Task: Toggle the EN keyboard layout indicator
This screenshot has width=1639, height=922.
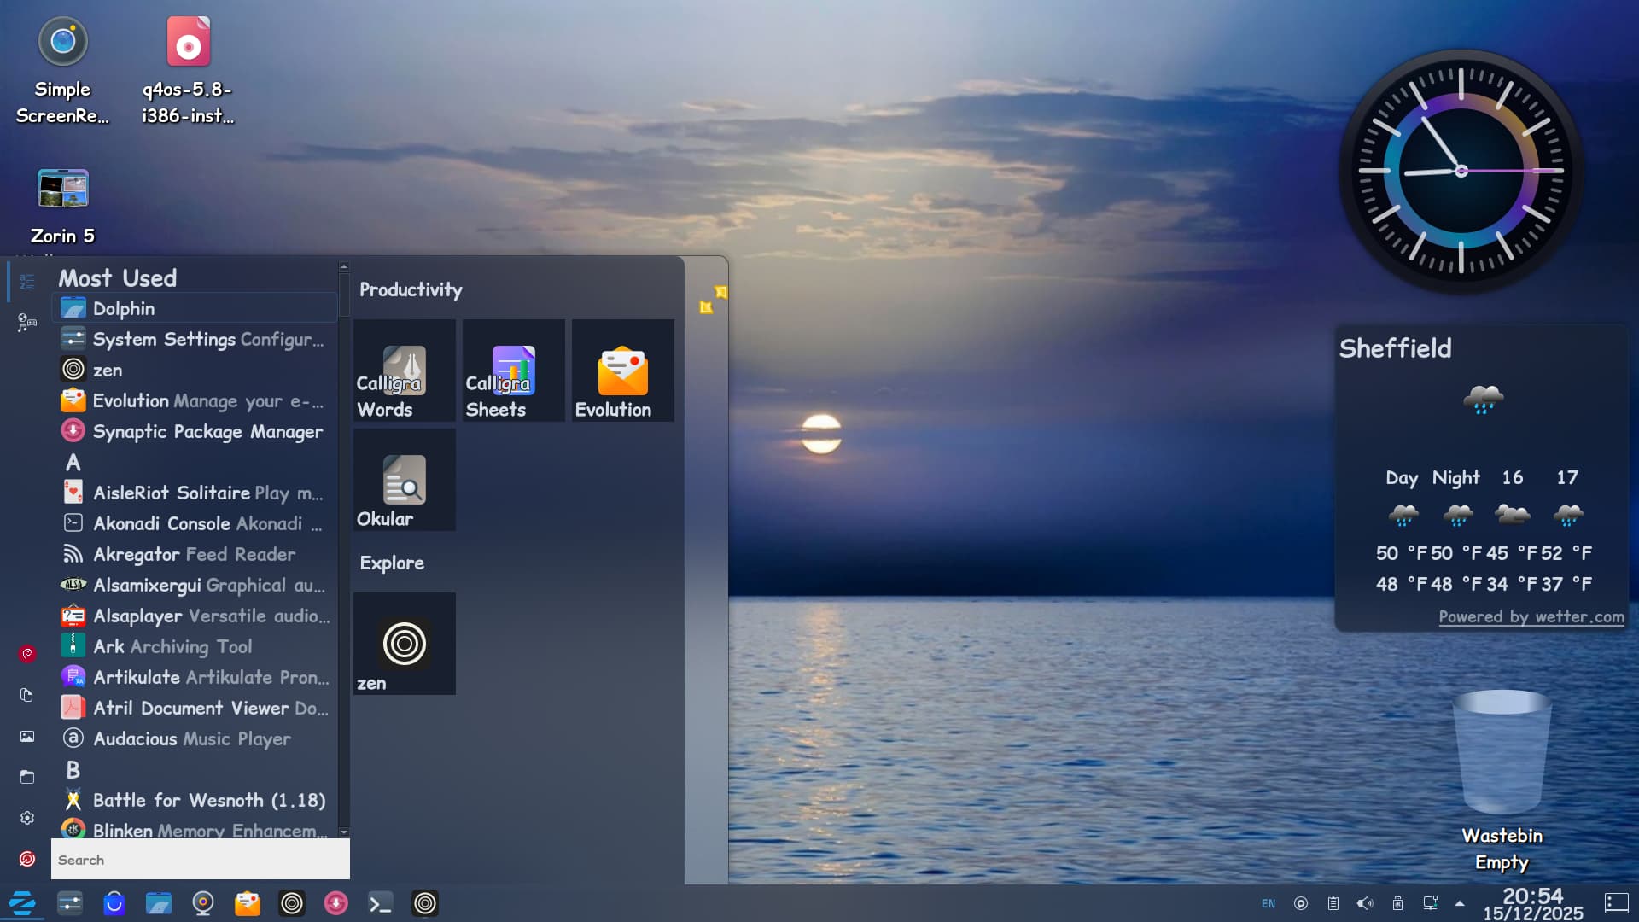Action: pos(1269,903)
